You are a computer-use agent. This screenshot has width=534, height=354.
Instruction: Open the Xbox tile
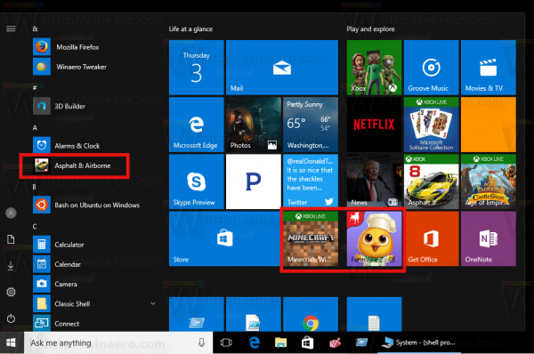coord(375,68)
